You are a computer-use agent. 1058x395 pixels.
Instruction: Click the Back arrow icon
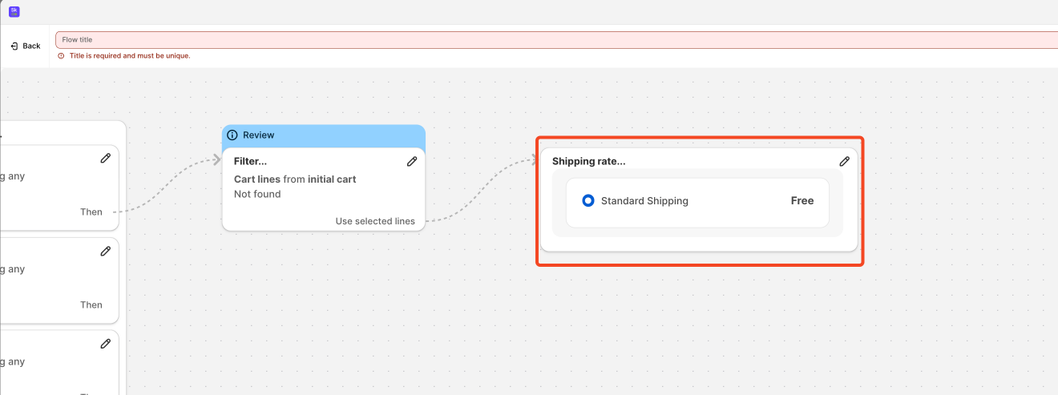click(14, 46)
